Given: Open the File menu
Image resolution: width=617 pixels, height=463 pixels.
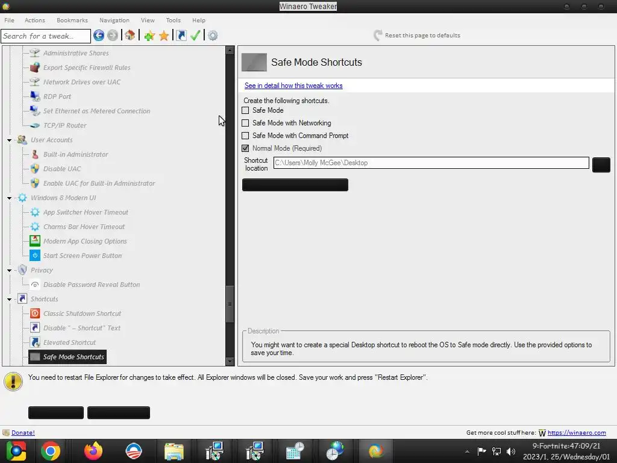Looking at the screenshot, I should coord(9,20).
